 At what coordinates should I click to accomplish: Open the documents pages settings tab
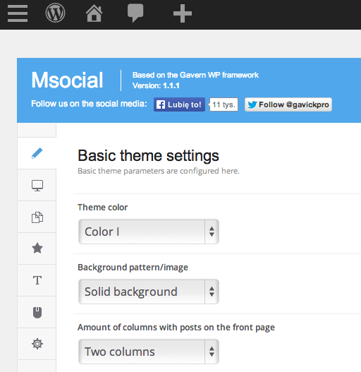tap(37, 217)
